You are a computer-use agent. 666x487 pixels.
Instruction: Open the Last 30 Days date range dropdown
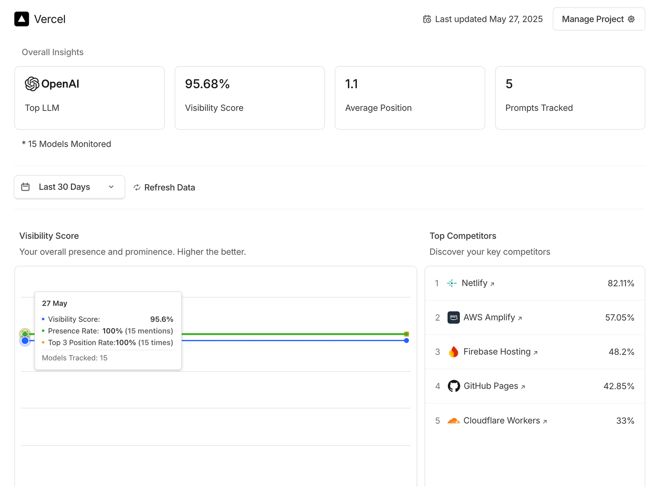[x=69, y=187]
